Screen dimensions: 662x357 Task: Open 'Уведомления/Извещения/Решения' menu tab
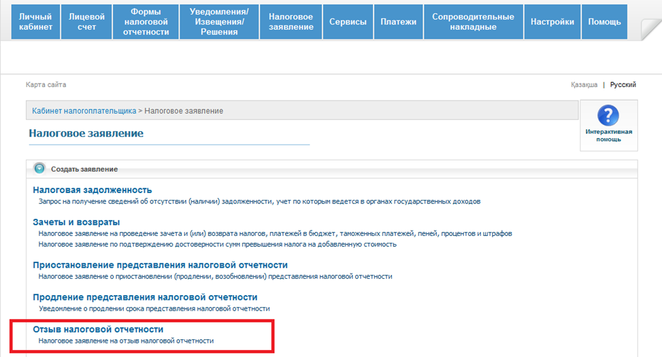[x=218, y=22]
